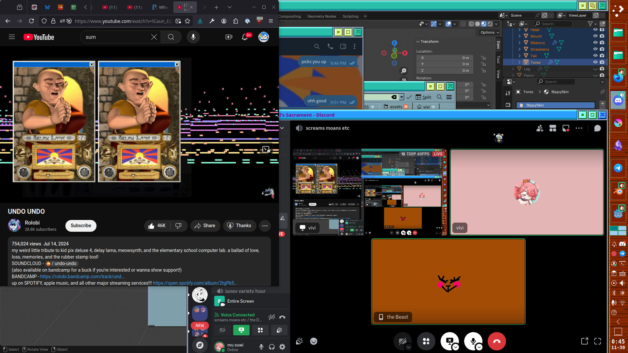The height and width of the screenshot is (353, 628).
Task: Open the soundboard at call bottom left
Action: 299,341
